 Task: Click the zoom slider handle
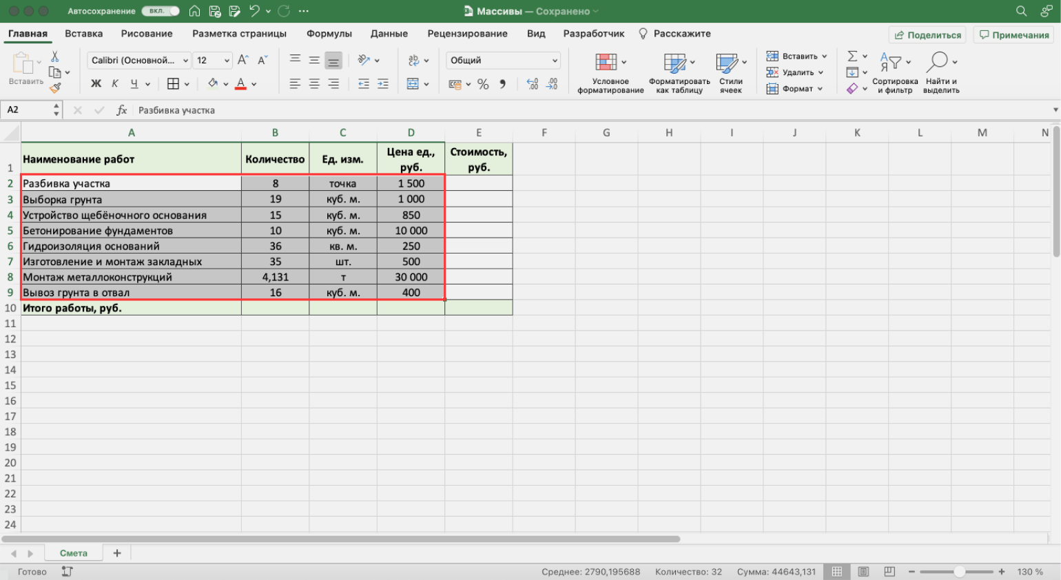pyautogui.click(x=959, y=572)
